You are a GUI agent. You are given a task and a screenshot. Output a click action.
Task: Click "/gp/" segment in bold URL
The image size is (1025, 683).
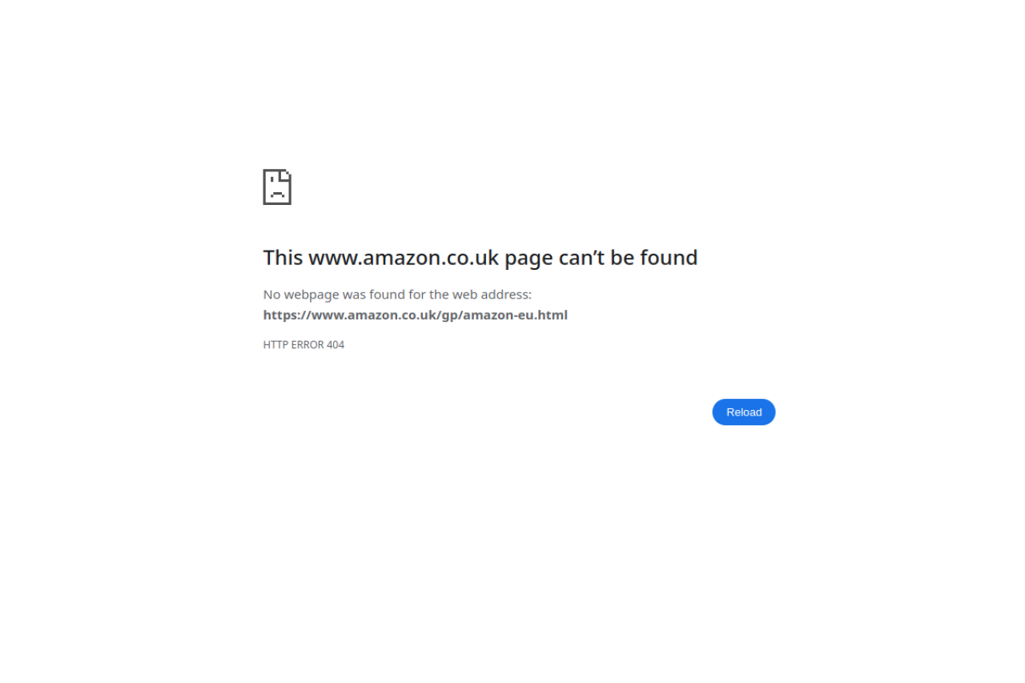pos(450,315)
